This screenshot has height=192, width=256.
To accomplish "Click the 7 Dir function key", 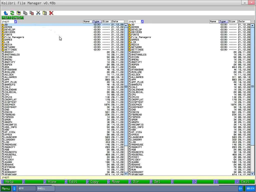I will point(139,182).
